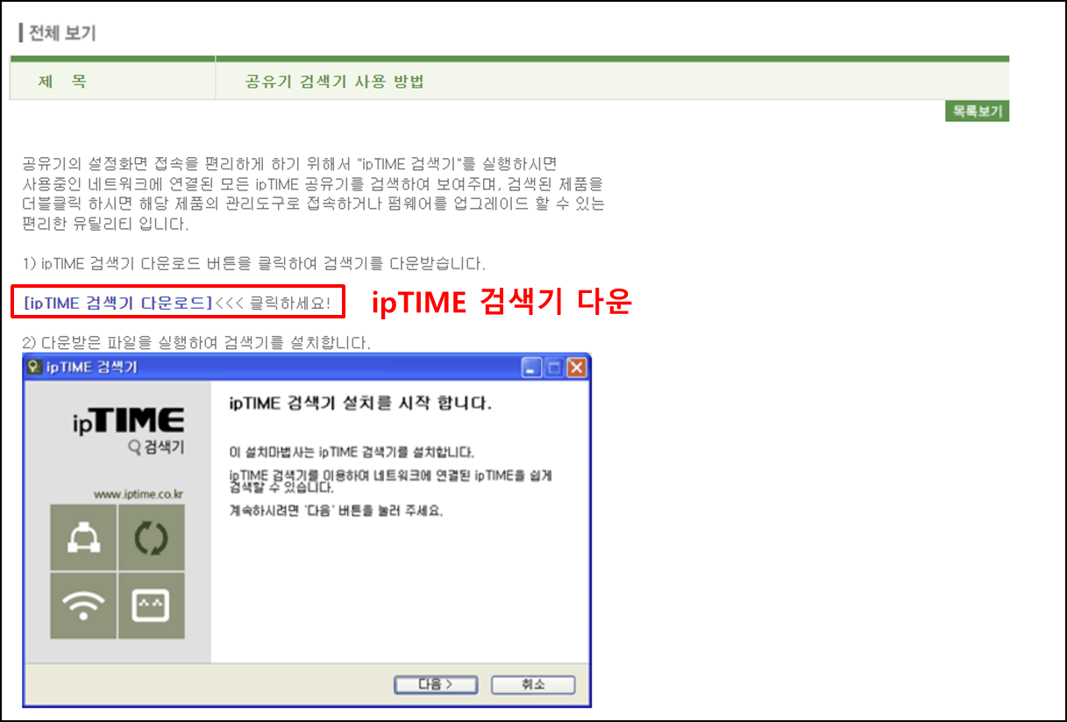Close the ipTIME 검색기 installer window
The image size is (1067, 722).
(576, 368)
